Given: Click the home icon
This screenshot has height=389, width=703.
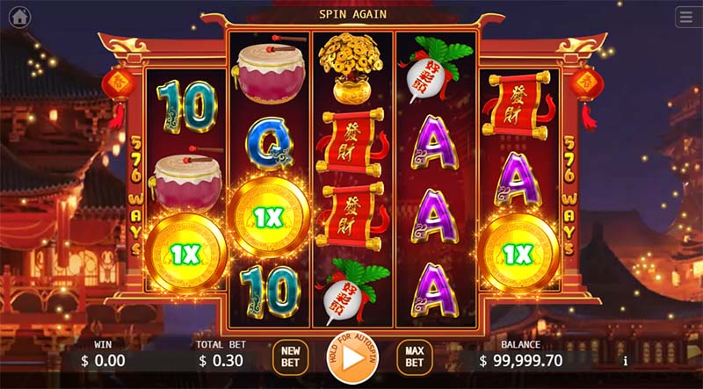Looking at the screenshot, I should click(x=19, y=18).
